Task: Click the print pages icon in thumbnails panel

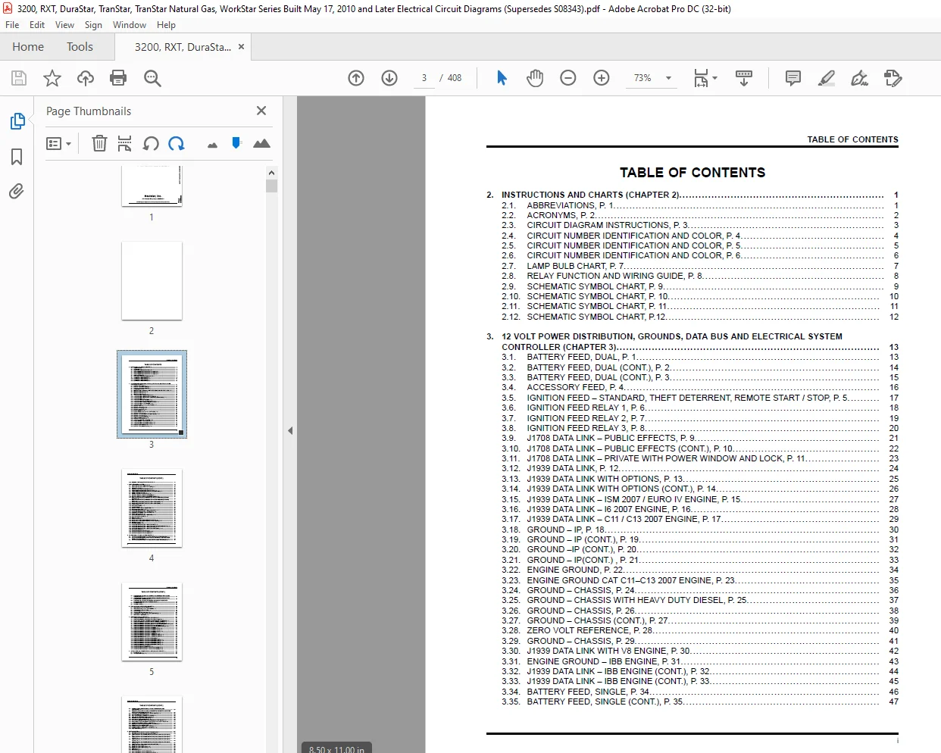Action: (x=125, y=143)
